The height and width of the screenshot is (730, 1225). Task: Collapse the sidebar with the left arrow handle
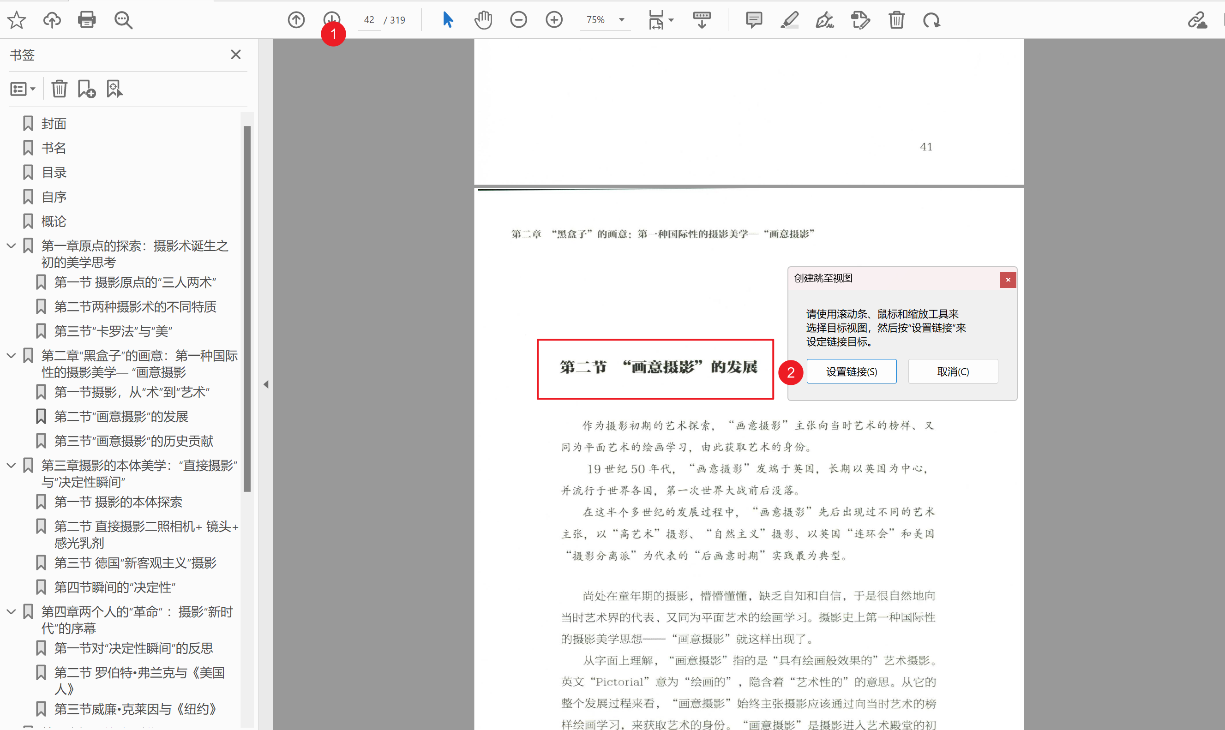(266, 384)
